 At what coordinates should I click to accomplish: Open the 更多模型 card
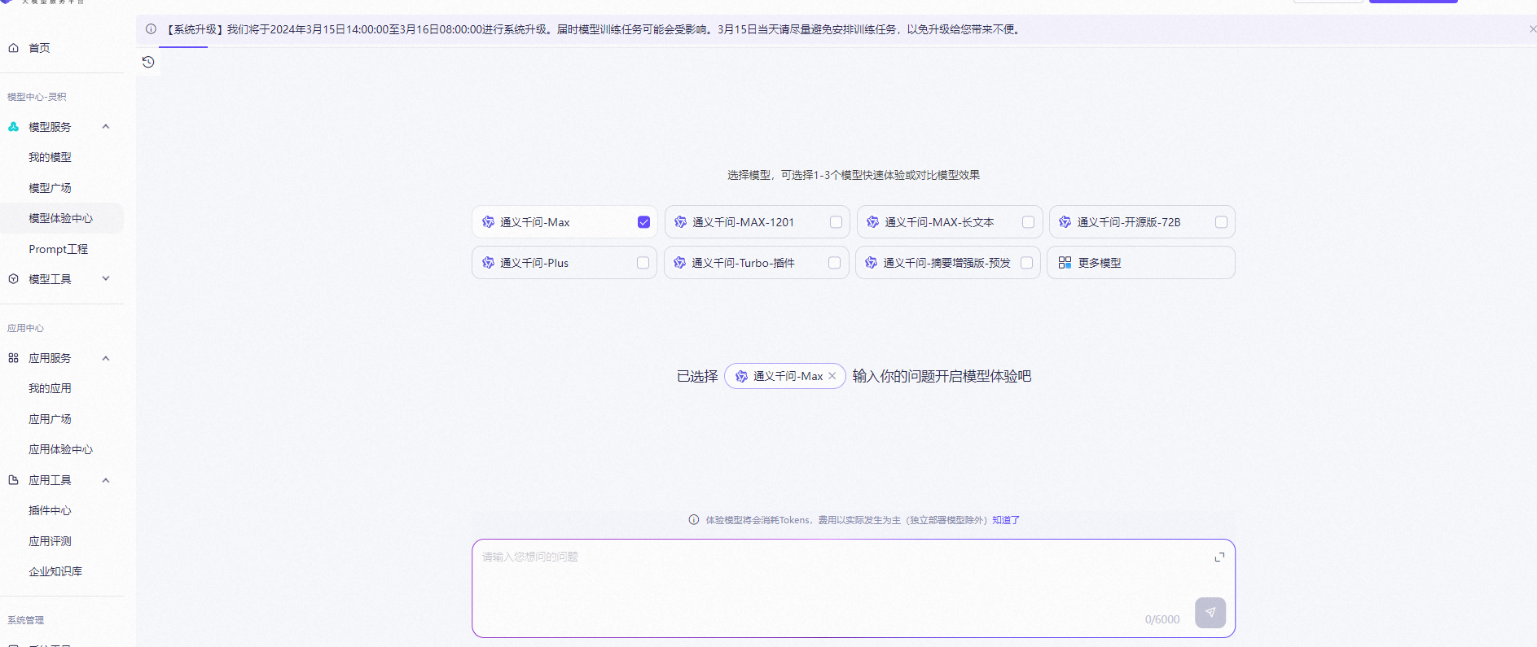(x=1141, y=263)
